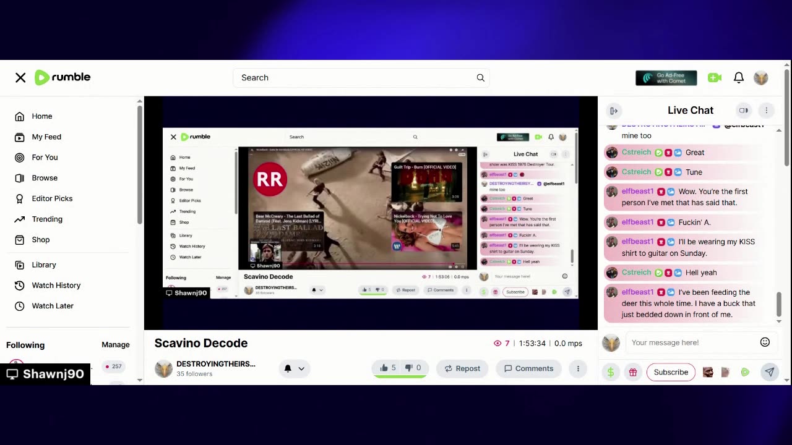792x445 pixels.
Task: Click the Scavino Decode title
Action: (x=201, y=343)
